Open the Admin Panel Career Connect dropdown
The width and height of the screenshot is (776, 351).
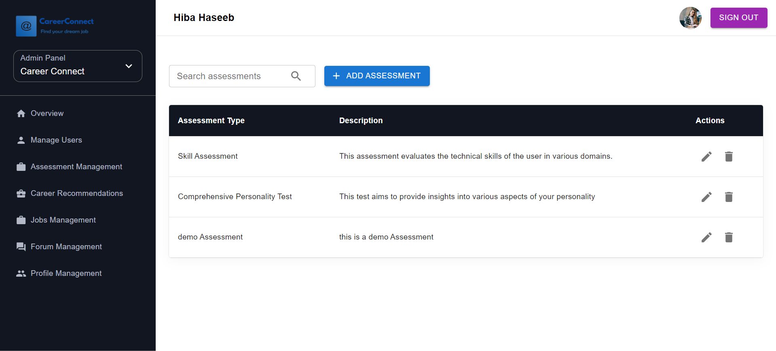(78, 66)
